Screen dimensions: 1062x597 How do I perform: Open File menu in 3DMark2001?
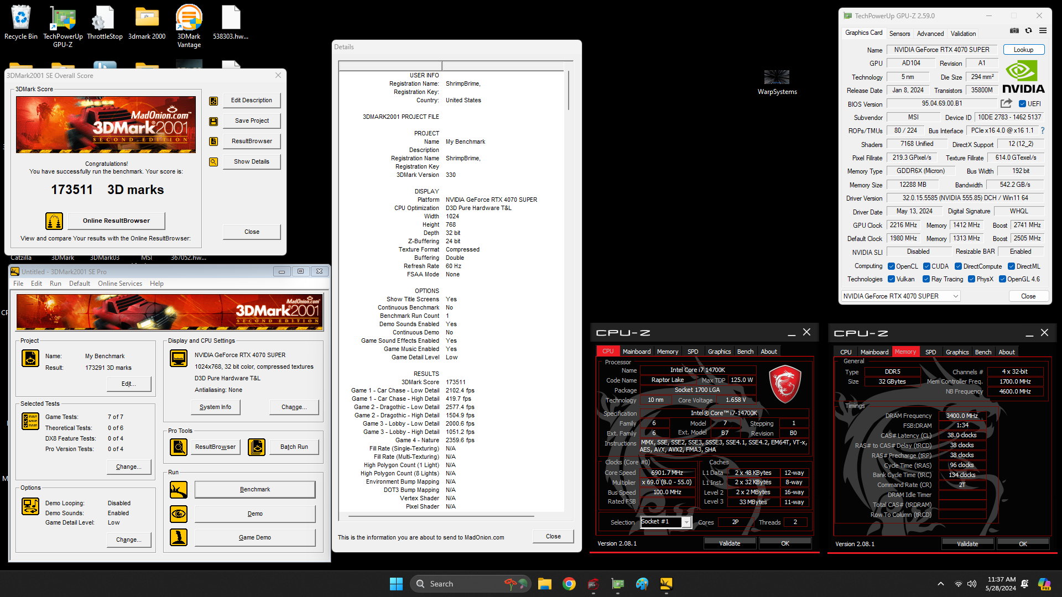click(18, 284)
